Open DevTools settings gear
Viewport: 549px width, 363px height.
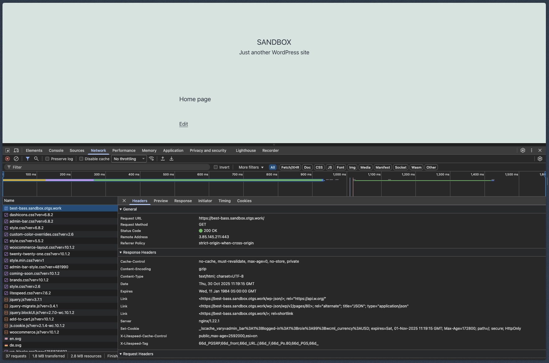point(523,150)
